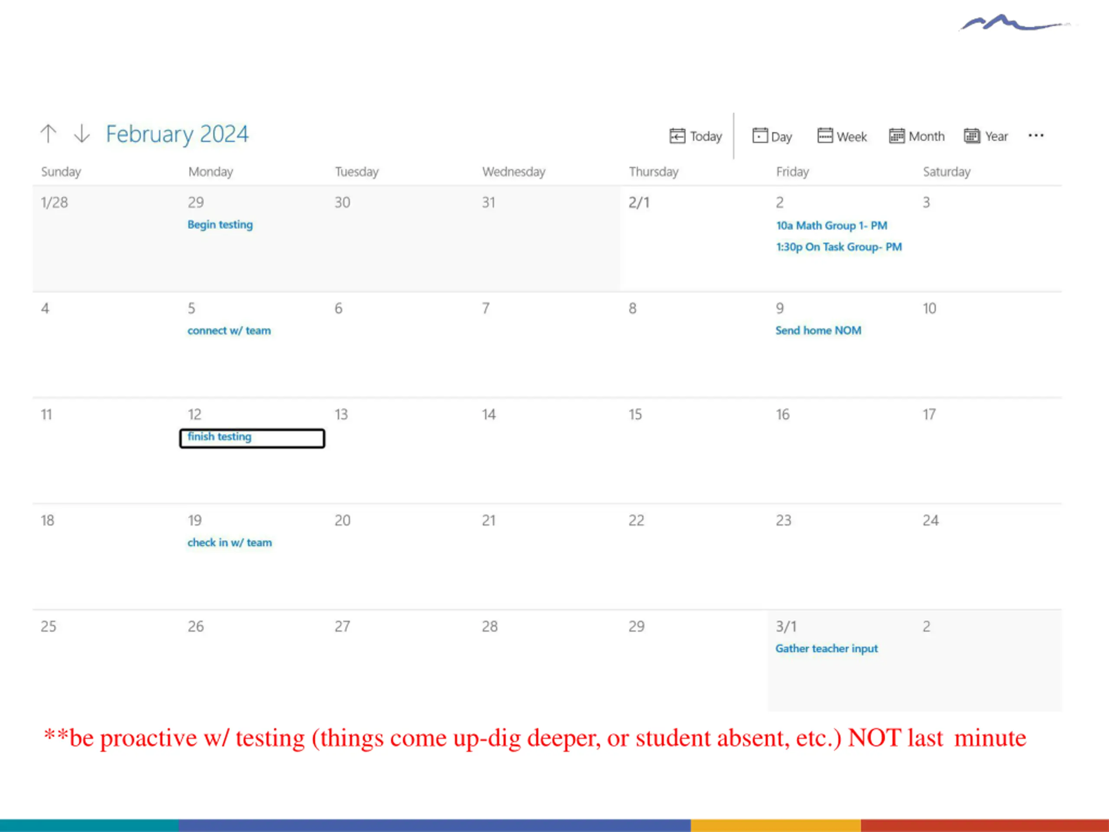
Task: Open the Begin testing event
Action: tap(220, 224)
